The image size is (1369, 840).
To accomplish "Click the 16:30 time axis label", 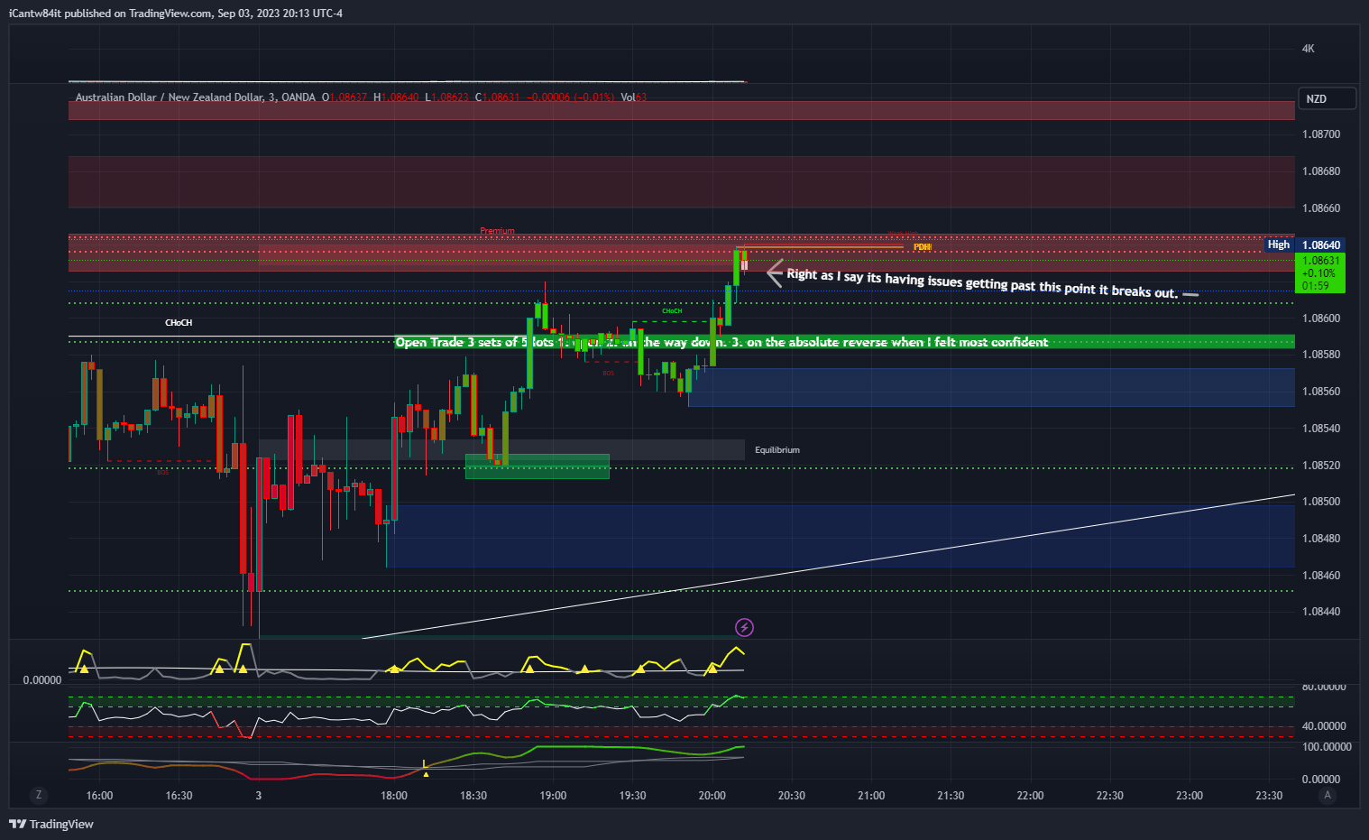I will [x=179, y=796].
